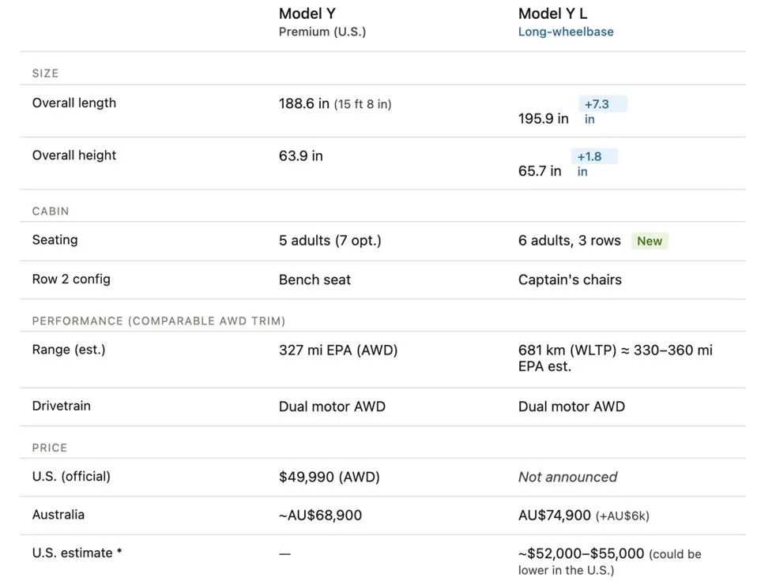The image size is (757, 581).
Task: Select the U.S. estimate * row label
Action: tap(77, 553)
